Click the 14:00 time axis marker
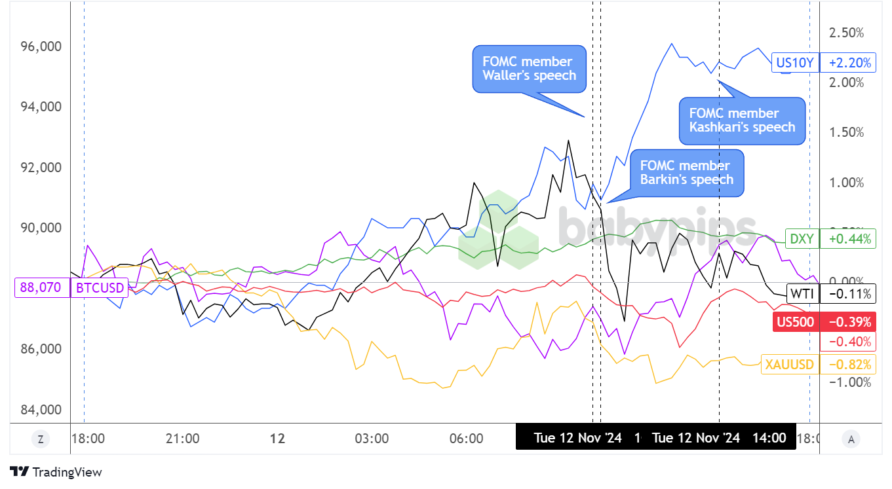The height and width of the screenshot is (489, 892). tap(769, 438)
